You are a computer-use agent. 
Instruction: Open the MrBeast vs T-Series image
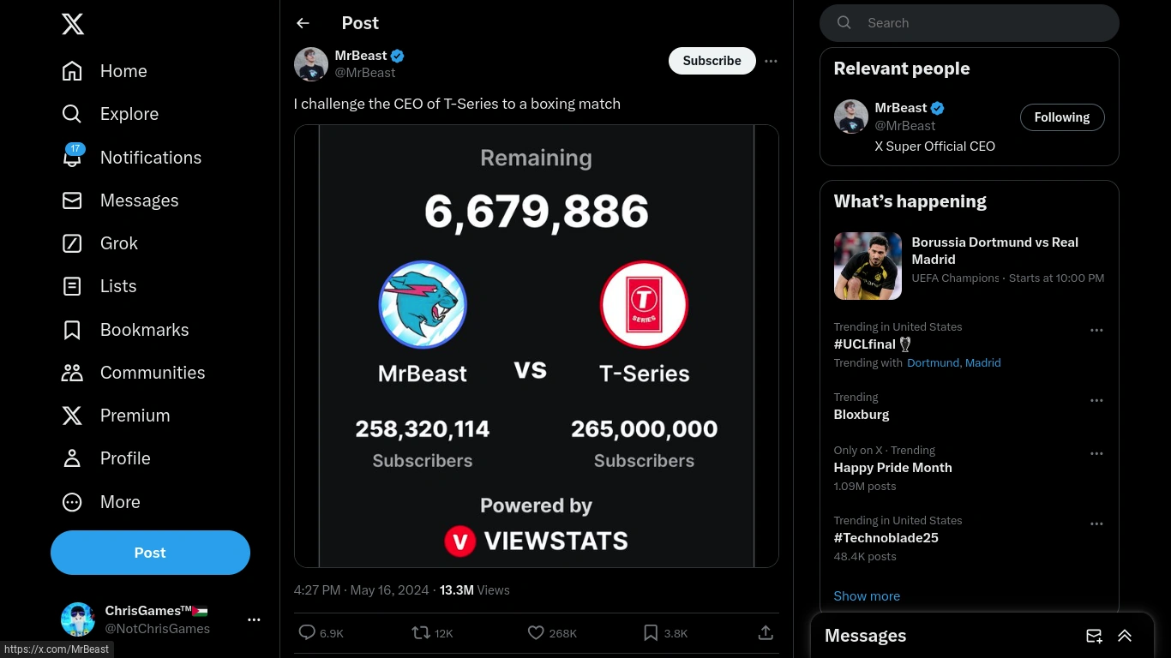[x=536, y=346]
